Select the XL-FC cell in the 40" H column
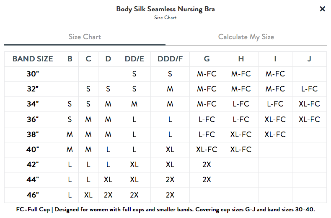The height and width of the screenshot is (218, 331). click(x=241, y=150)
